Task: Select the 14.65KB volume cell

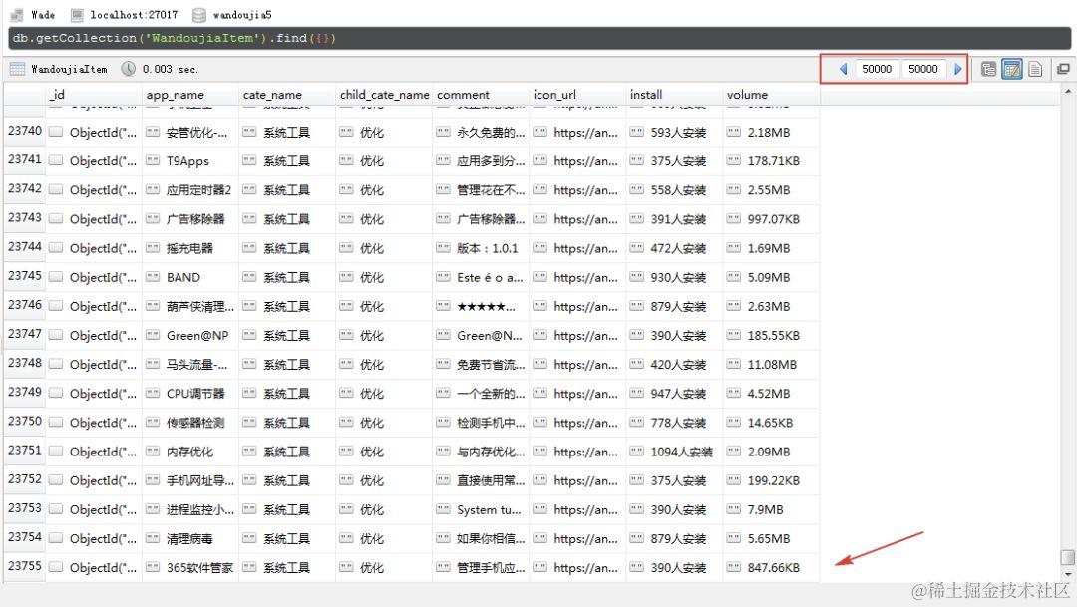Action: (771, 423)
